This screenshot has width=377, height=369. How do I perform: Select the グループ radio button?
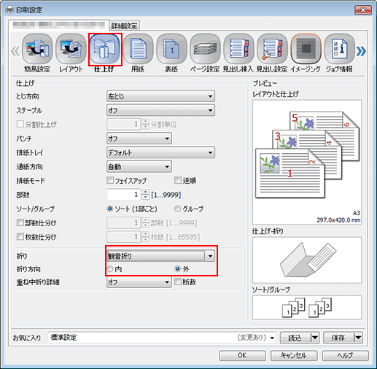(x=178, y=209)
